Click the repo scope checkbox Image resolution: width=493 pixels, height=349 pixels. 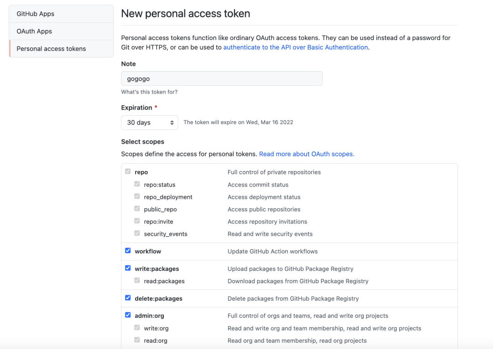pyautogui.click(x=128, y=172)
